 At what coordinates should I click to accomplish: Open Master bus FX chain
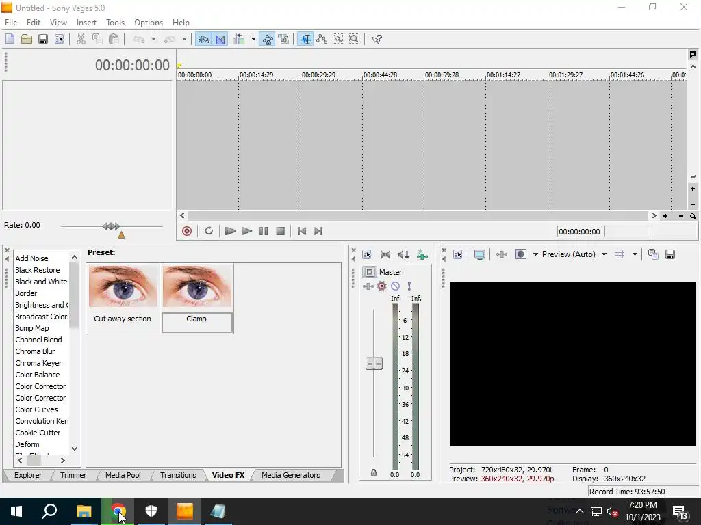(368, 286)
